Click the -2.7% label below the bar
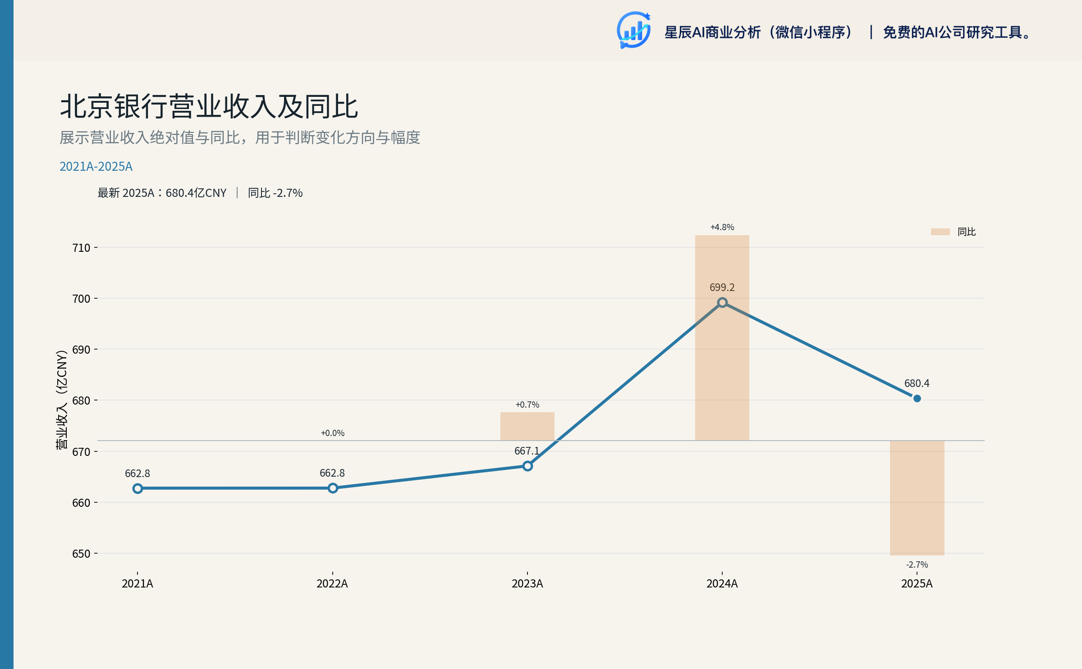Image resolution: width=1082 pixels, height=669 pixels. pyautogui.click(x=917, y=564)
